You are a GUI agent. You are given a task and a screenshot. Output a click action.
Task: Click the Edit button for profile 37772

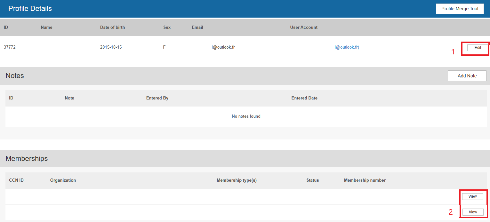click(478, 48)
